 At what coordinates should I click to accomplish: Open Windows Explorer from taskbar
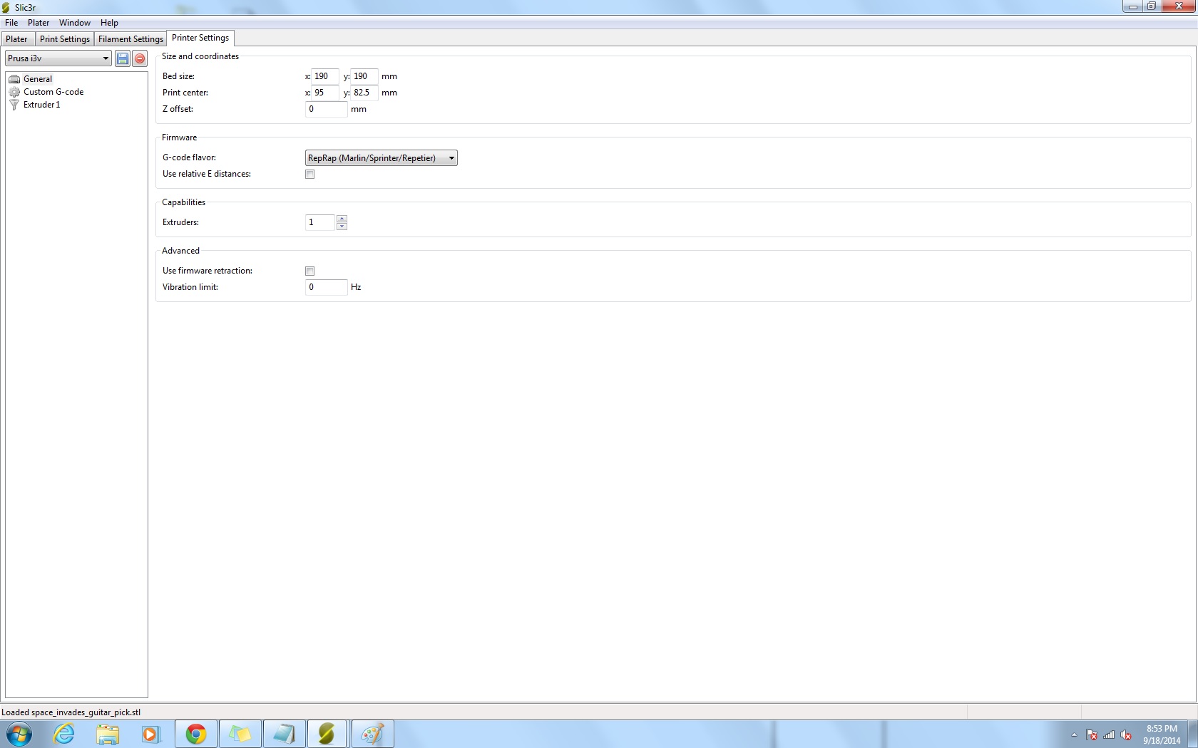[x=108, y=734]
